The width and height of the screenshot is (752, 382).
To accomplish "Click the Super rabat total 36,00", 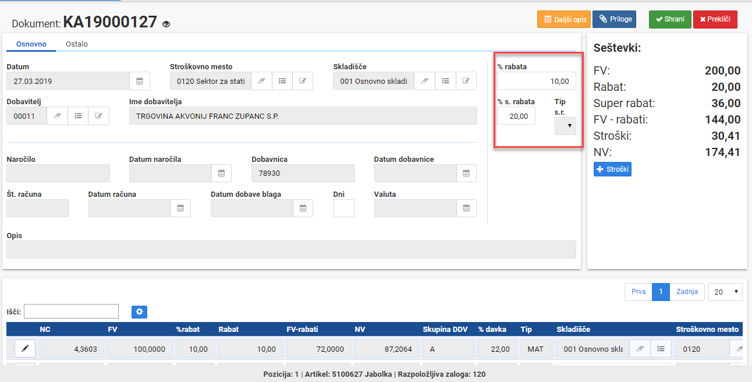I will tap(726, 104).
